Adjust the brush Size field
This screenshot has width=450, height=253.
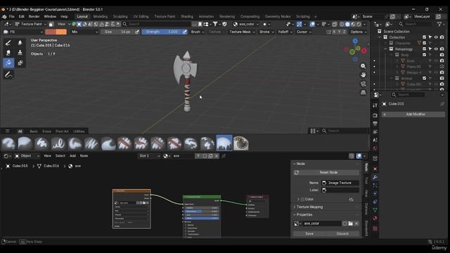(x=117, y=32)
